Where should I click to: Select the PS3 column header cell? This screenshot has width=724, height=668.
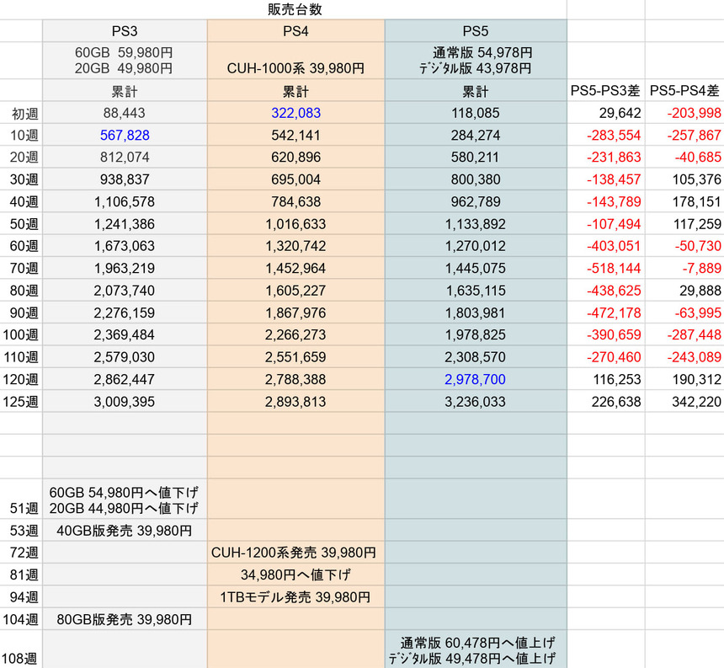(x=125, y=31)
